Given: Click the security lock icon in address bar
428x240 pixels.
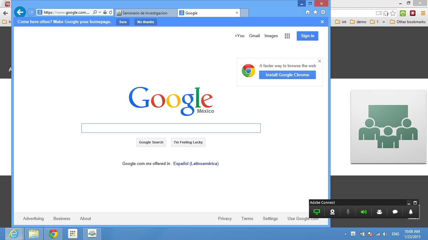Looking at the screenshot, I should tap(105, 12).
